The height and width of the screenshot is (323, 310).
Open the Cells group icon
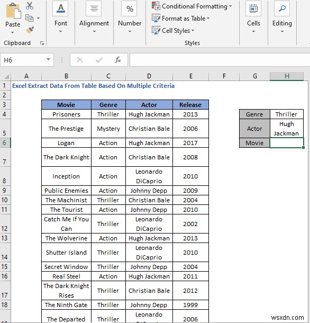tap(253, 8)
